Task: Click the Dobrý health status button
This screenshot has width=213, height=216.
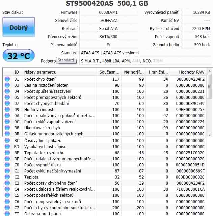Action: [x=19, y=27]
